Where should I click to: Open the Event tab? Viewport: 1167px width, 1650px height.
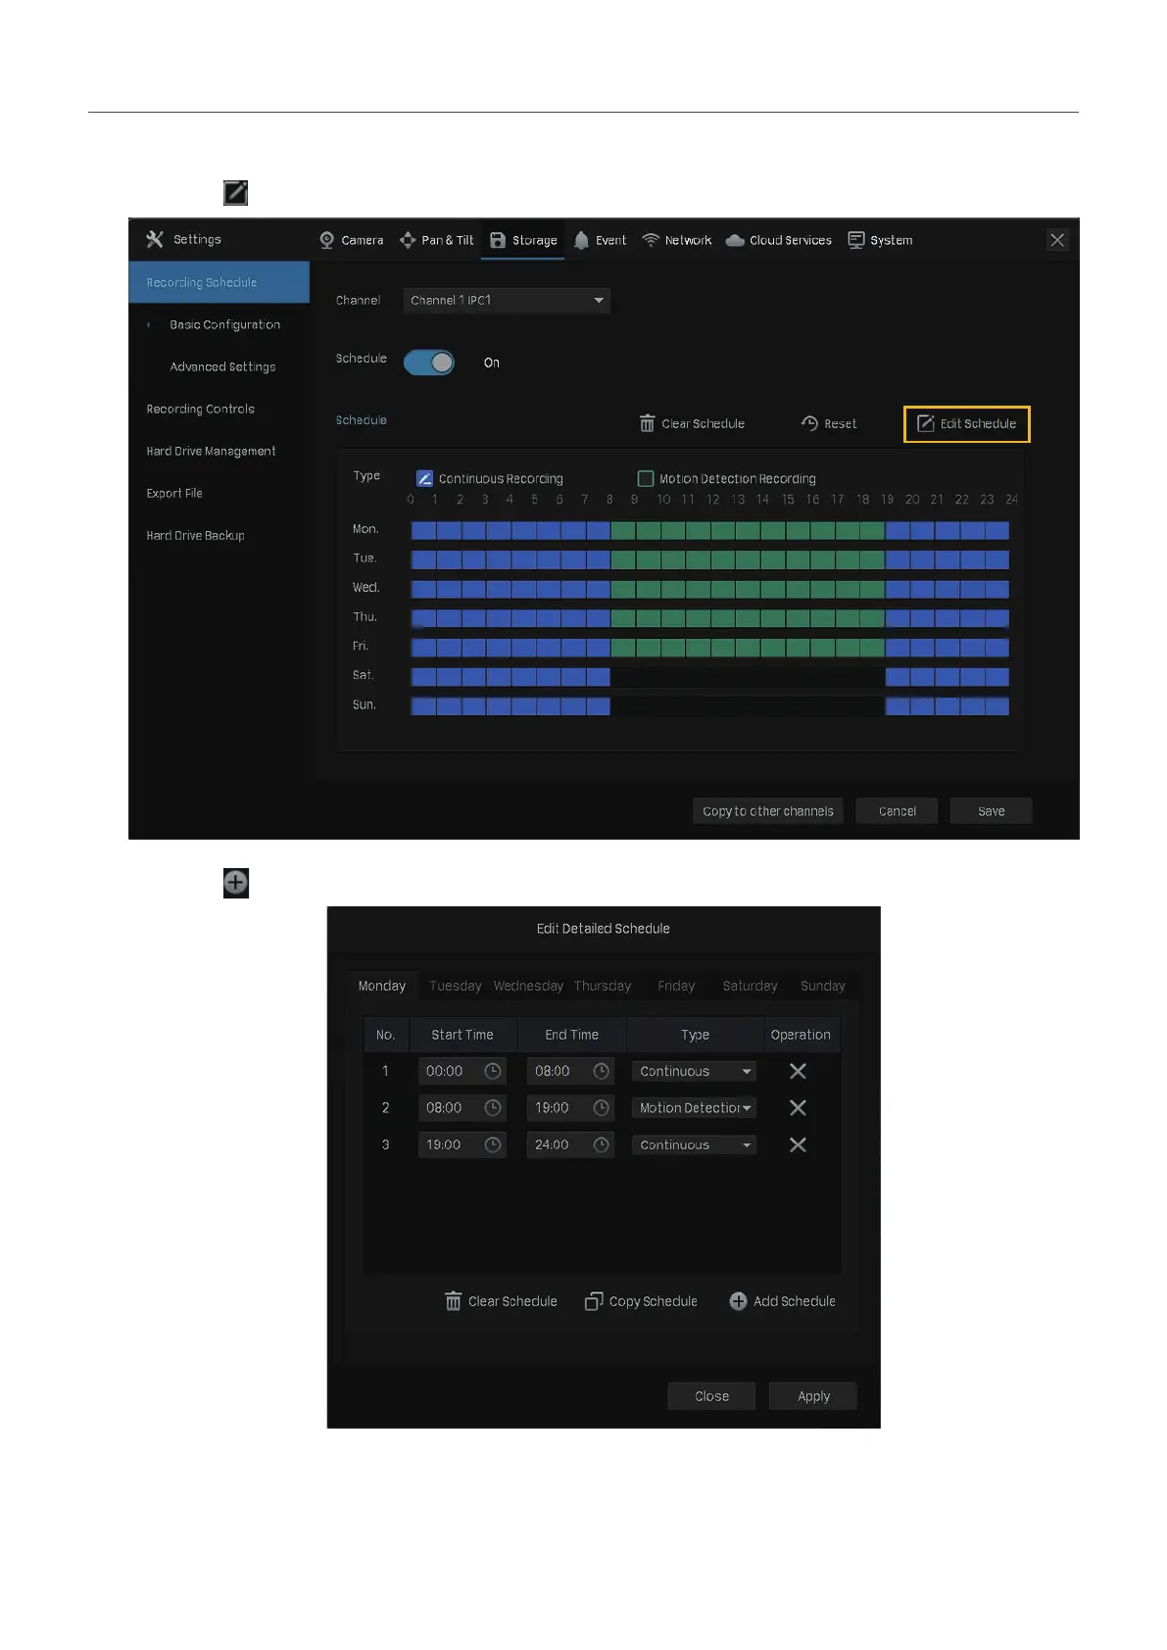click(x=600, y=240)
